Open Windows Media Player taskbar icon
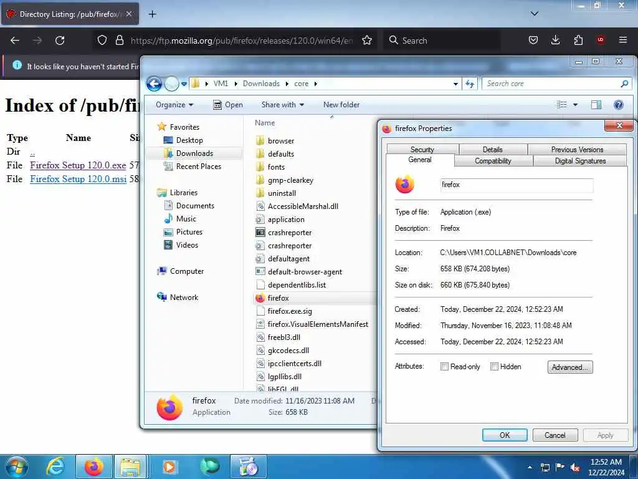 click(169, 467)
